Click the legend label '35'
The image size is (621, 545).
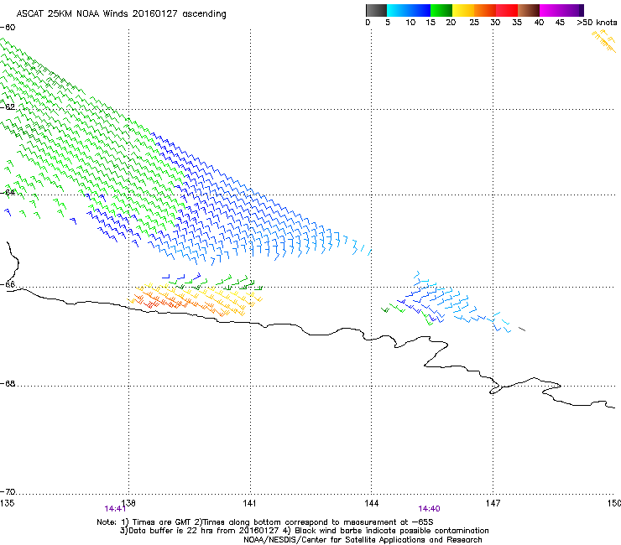pos(517,22)
